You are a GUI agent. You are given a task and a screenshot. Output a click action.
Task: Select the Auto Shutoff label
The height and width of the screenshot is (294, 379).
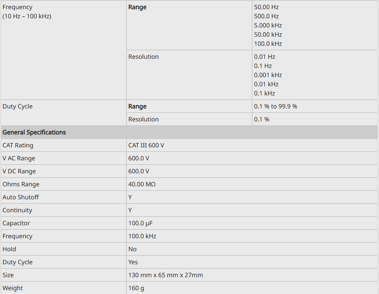[x=21, y=197]
